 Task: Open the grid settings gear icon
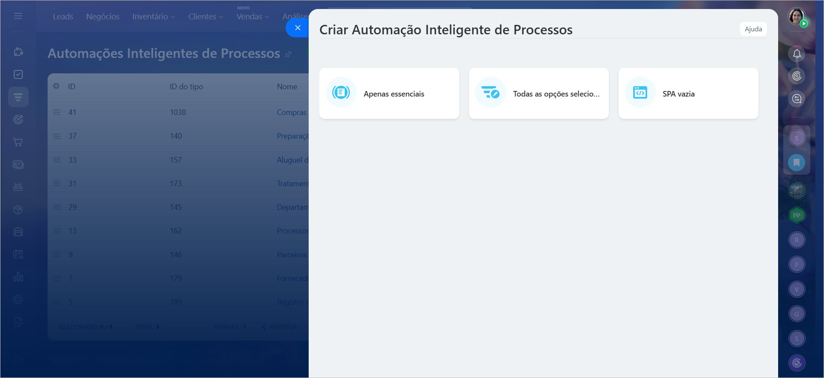coord(56,86)
